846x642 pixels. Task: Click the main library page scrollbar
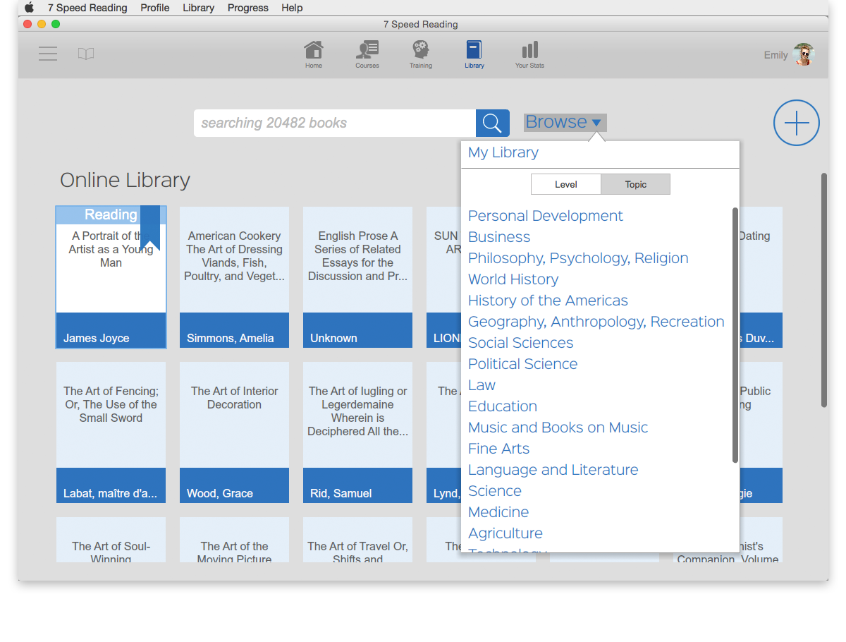click(824, 290)
